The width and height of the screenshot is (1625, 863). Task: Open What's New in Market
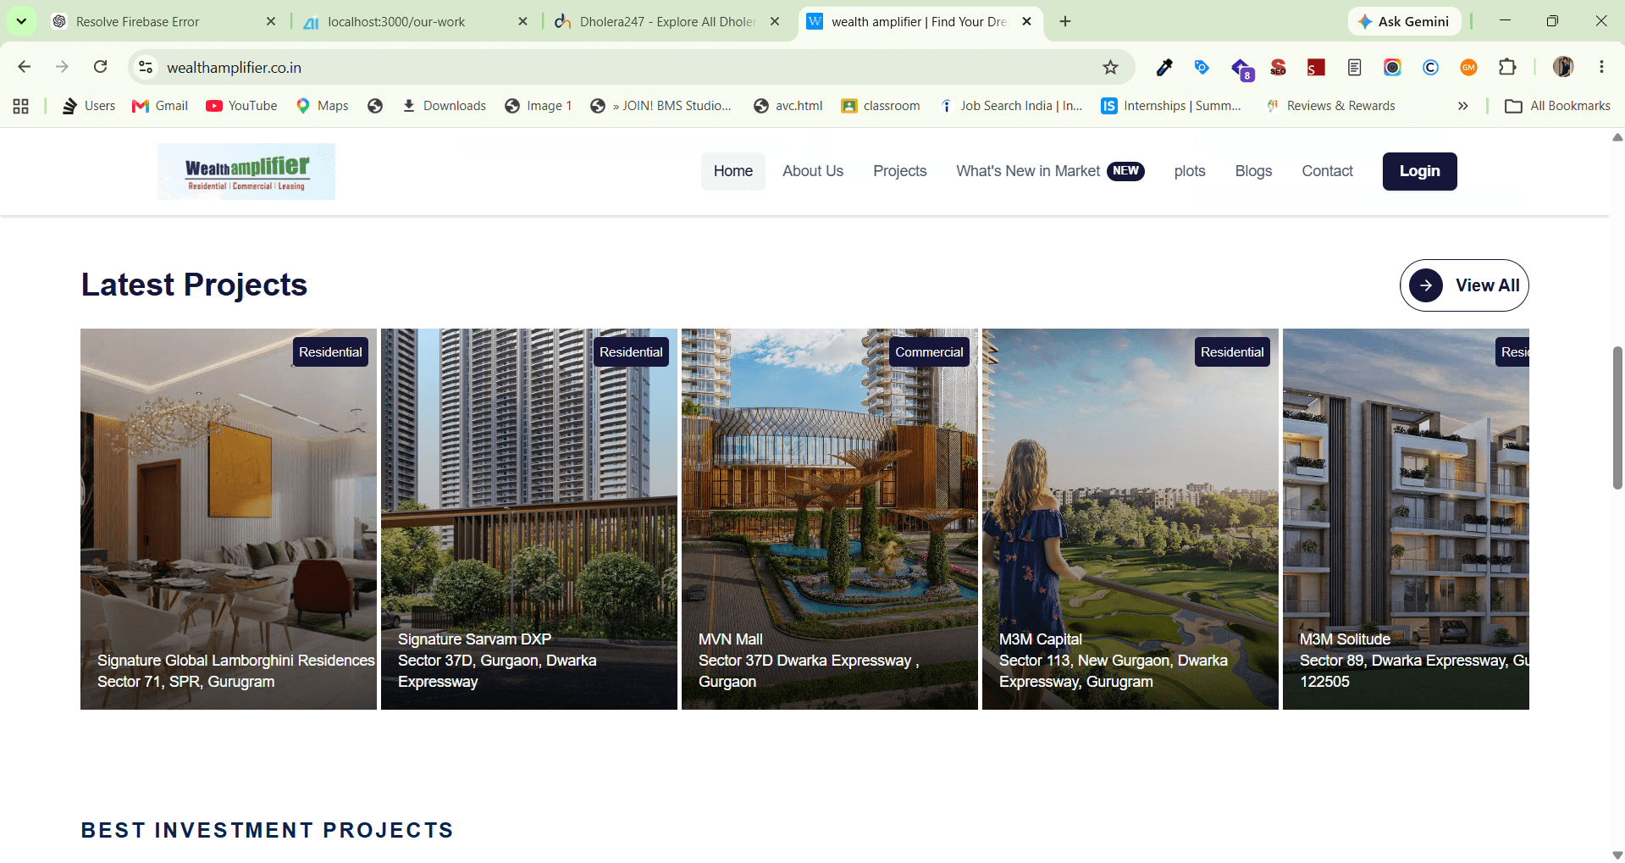pos(1049,171)
